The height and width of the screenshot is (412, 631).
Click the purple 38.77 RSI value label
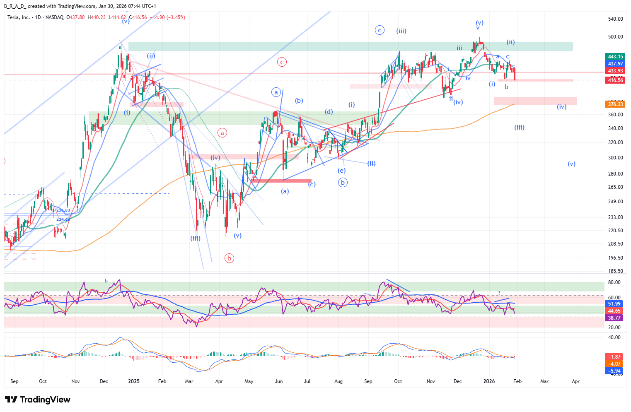coord(614,318)
